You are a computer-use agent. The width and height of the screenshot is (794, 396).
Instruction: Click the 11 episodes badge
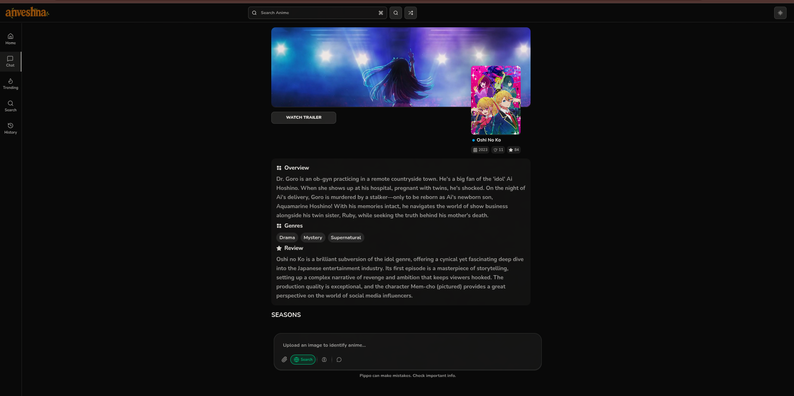pyautogui.click(x=498, y=150)
